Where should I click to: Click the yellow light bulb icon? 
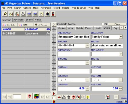(88, 97)
